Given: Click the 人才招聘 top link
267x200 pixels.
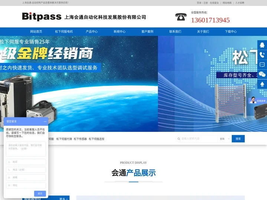Looking at the screenshot, I should tap(240, 3).
